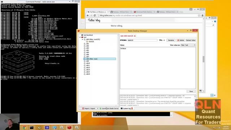Open the Import / Export dropdown arrow
The image size is (231, 130).
pyautogui.click(x=97, y=108)
